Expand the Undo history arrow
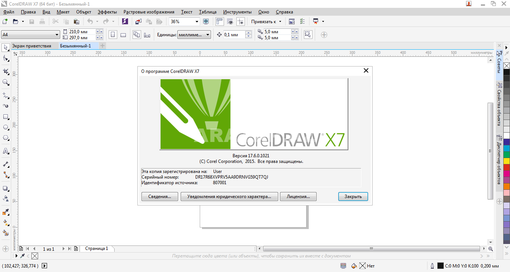Image resolution: width=510 pixels, height=272 pixels. [97, 22]
